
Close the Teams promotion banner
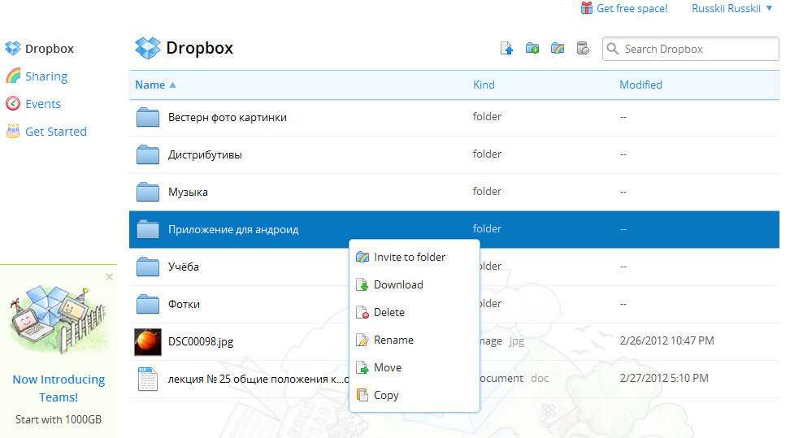(x=110, y=277)
